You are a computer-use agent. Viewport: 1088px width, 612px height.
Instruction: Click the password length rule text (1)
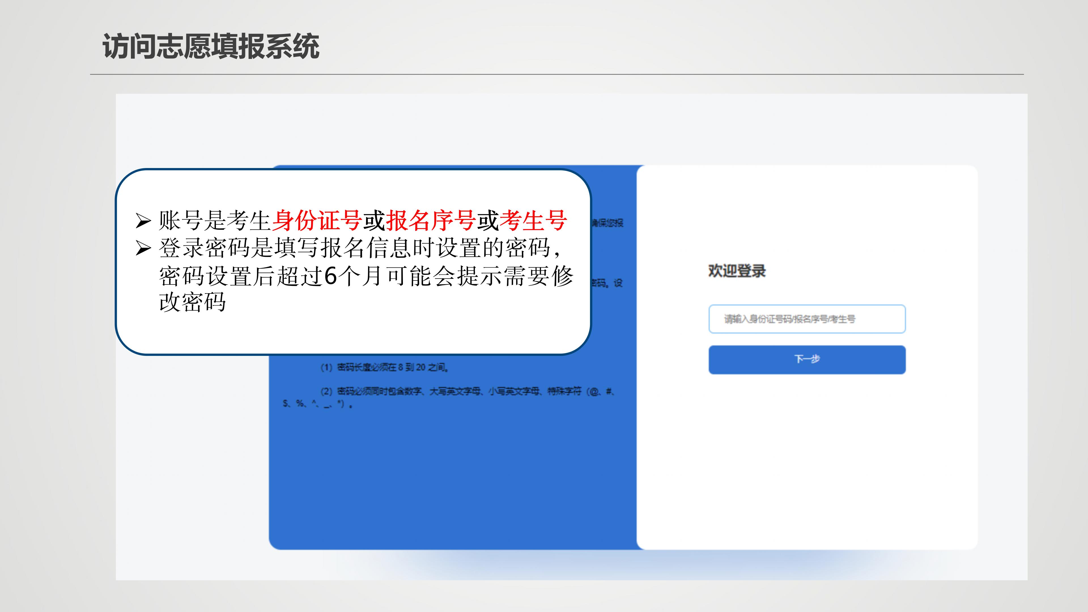point(384,367)
